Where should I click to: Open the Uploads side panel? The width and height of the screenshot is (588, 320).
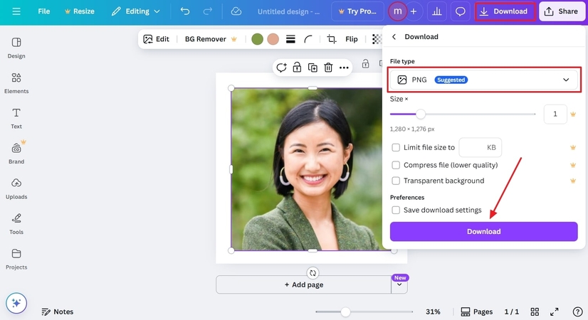[16, 189]
